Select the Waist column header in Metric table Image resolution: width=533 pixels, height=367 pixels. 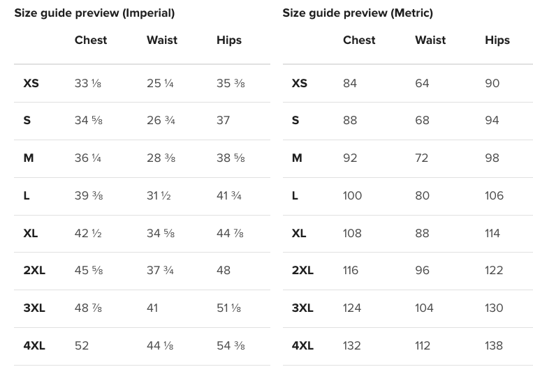[430, 40]
